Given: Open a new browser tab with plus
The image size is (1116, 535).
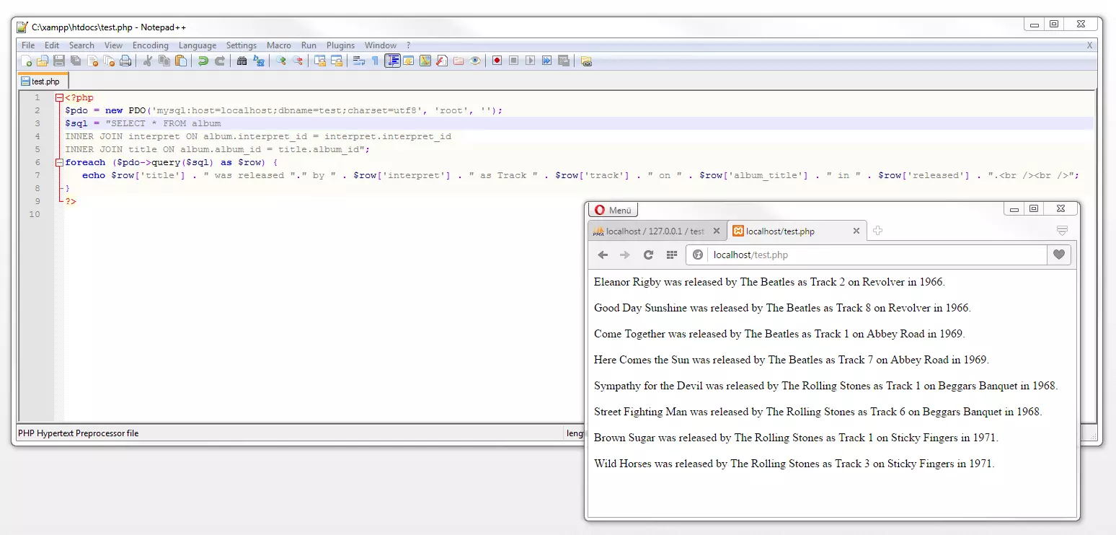Looking at the screenshot, I should point(877,231).
